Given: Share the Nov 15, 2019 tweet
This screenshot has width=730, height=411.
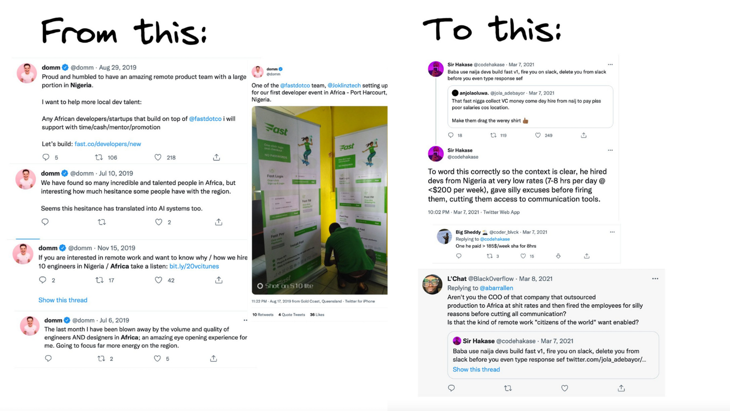Looking at the screenshot, I should coord(219,280).
